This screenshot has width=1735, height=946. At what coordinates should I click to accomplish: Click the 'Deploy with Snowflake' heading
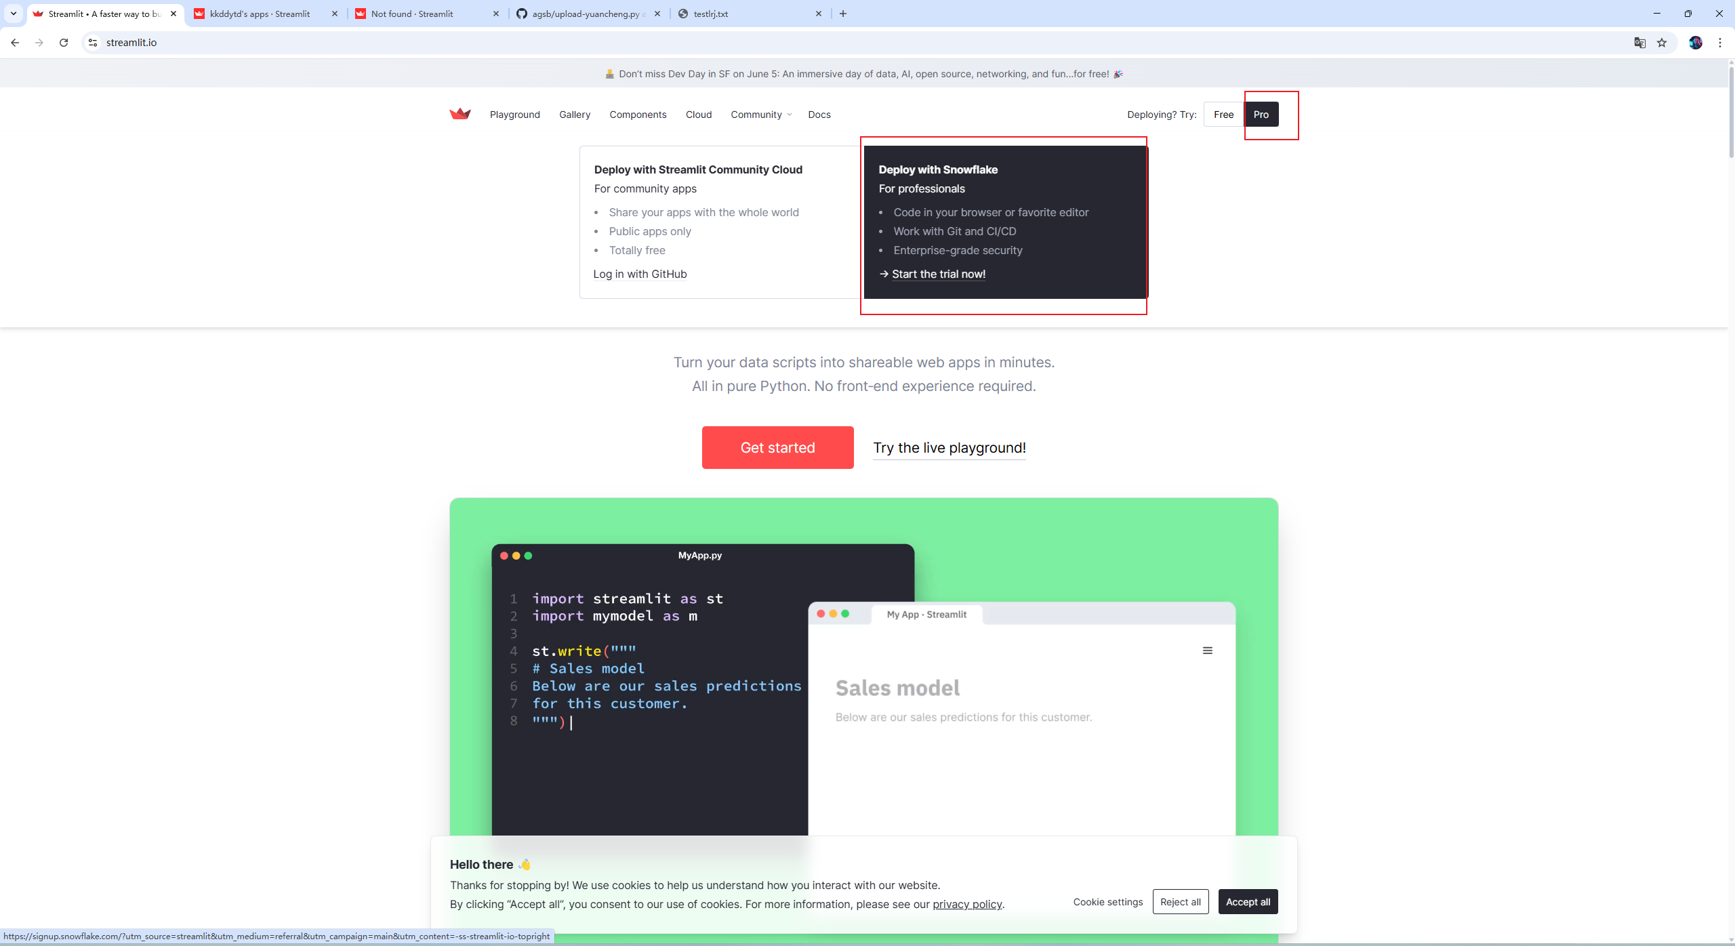(938, 169)
